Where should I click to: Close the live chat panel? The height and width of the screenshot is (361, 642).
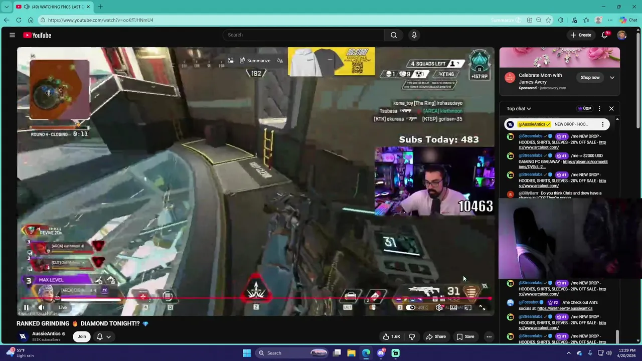tap(611, 108)
